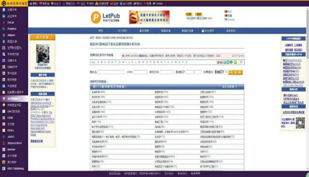Select CNKI学术 in the sidebar
This screenshot has width=309, height=177.
(12, 67)
